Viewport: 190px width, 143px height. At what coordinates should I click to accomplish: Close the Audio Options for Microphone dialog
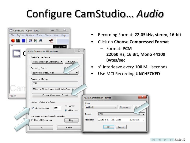pos(79,51)
